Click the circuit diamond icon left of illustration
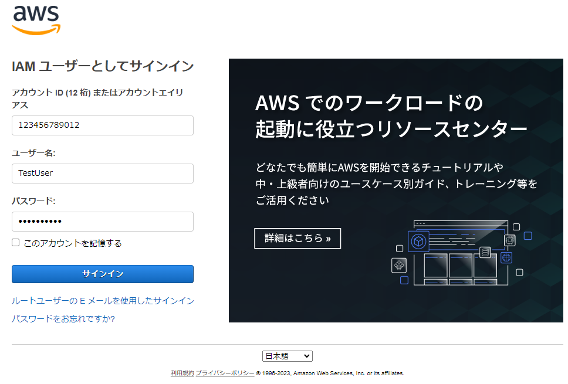 click(399, 266)
